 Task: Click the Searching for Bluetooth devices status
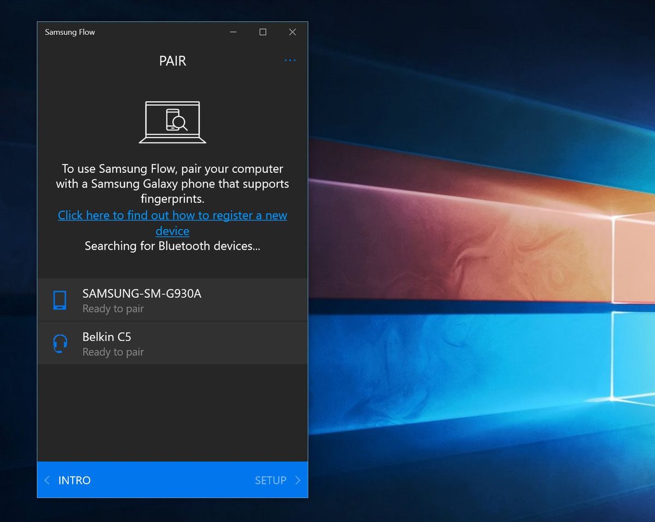pyautogui.click(x=172, y=246)
